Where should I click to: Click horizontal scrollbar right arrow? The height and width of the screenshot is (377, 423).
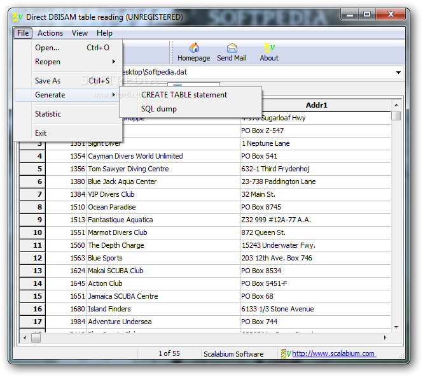click(x=385, y=338)
